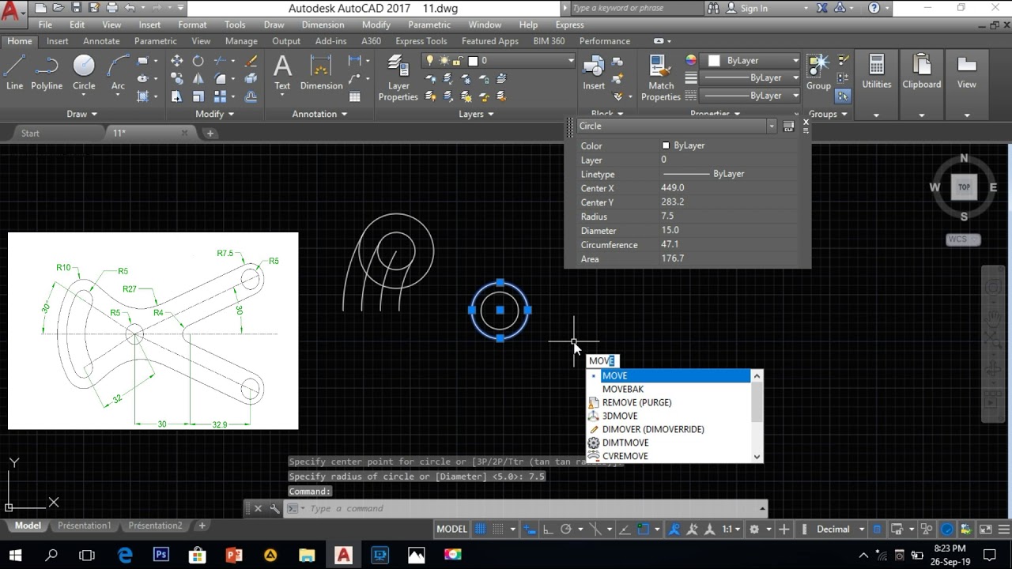Image resolution: width=1012 pixels, height=569 pixels.
Task: Open the Utilities calculator panel
Action: pos(876,71)
